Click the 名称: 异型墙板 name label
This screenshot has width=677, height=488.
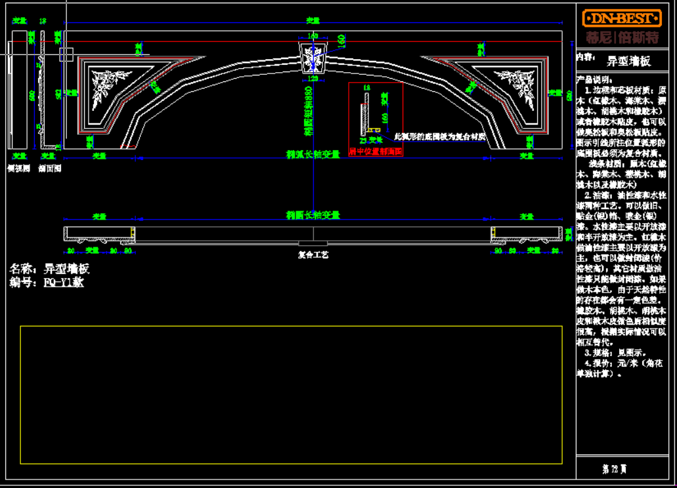(50, 269)
